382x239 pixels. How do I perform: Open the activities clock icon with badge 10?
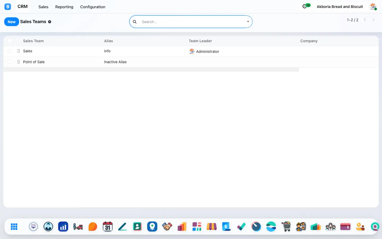point(306,6)
